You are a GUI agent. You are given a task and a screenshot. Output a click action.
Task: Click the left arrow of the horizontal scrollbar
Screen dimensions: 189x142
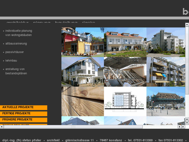point(2,127)
